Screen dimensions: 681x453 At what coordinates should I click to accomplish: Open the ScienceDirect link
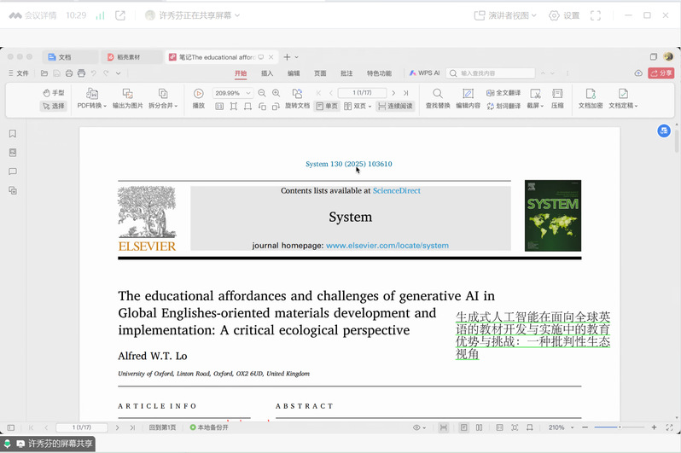coord(396,191)
